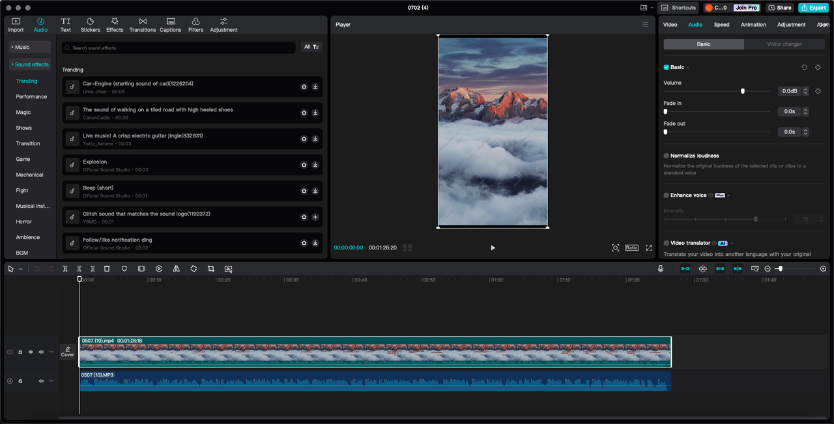834x424 pixels.
Task: Open the video track more options dots
Action: point(51,352)
